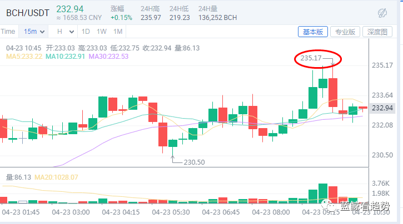Click the 232.08 price axis label

(382, 125)
